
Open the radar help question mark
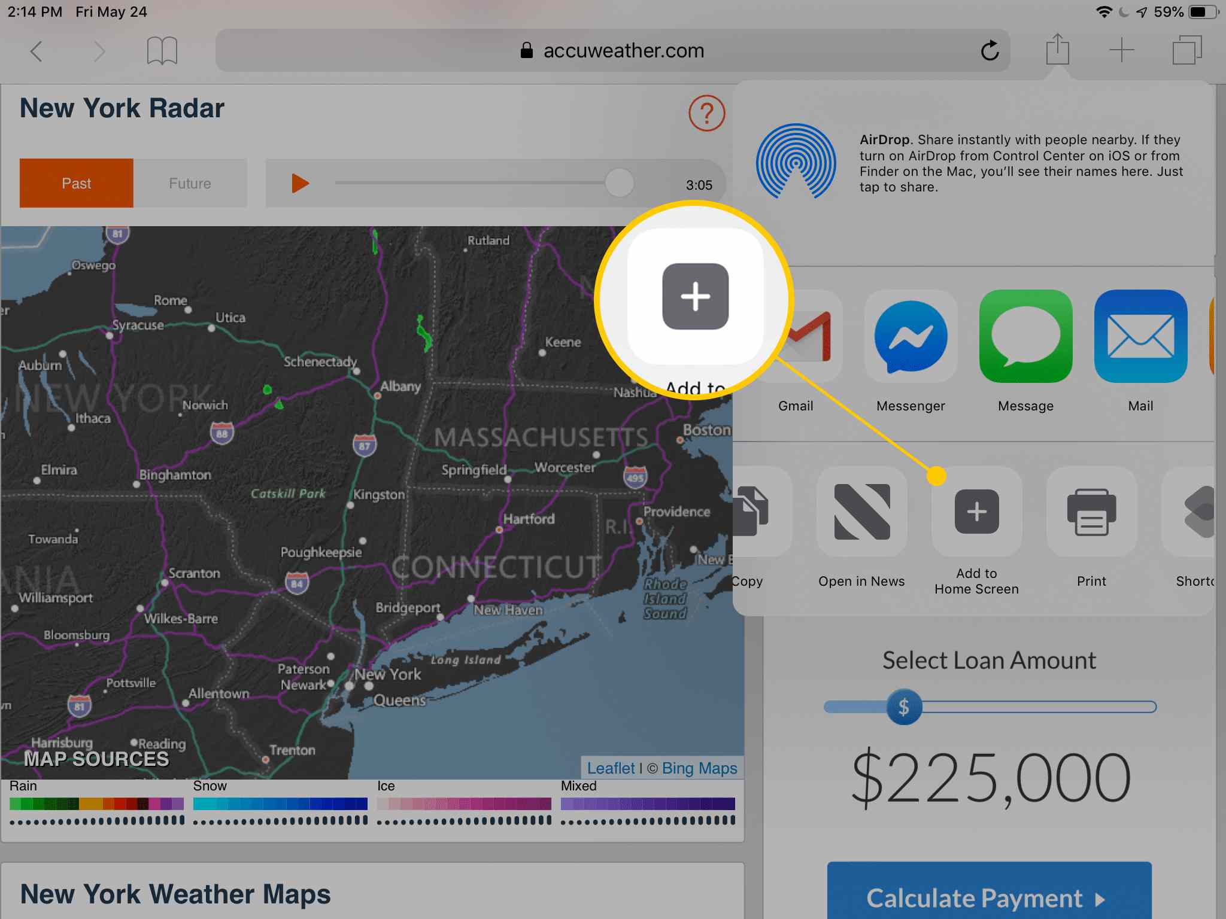[706, 113]
